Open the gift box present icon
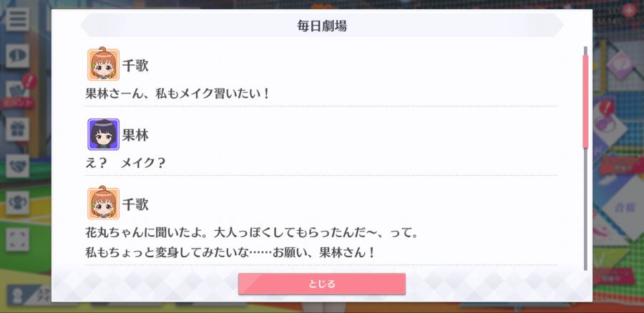 click(x=17, y=129)
